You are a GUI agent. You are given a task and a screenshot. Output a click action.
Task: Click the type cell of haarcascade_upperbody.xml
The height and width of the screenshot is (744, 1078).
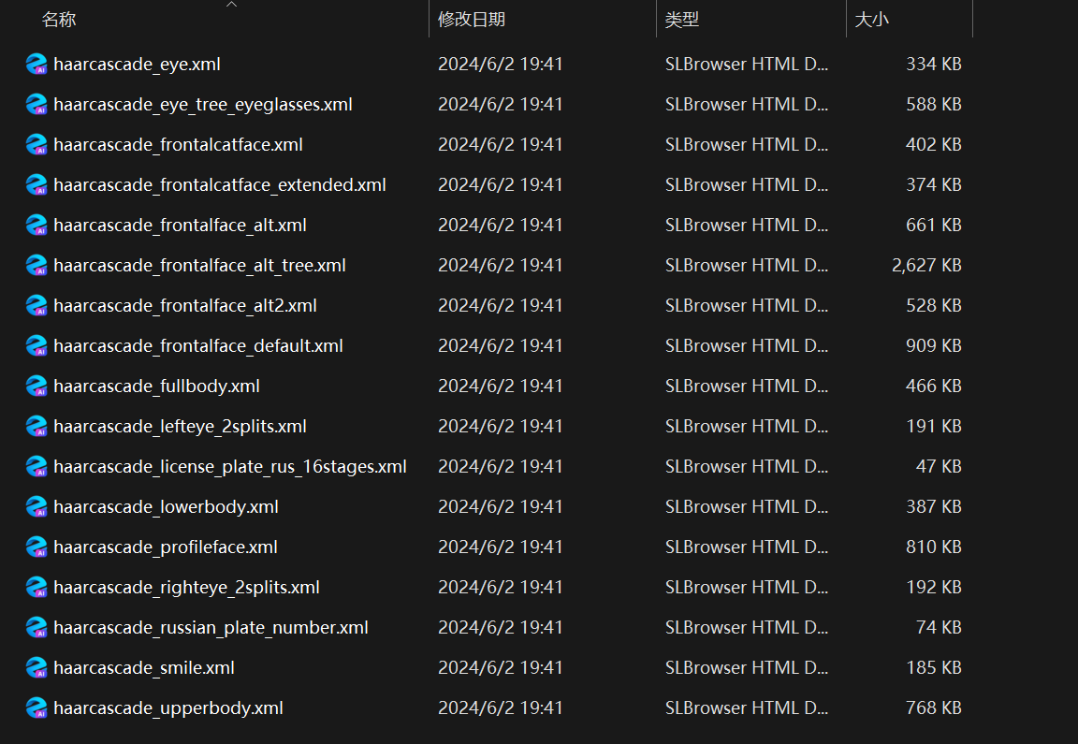[x=746, y=708]
